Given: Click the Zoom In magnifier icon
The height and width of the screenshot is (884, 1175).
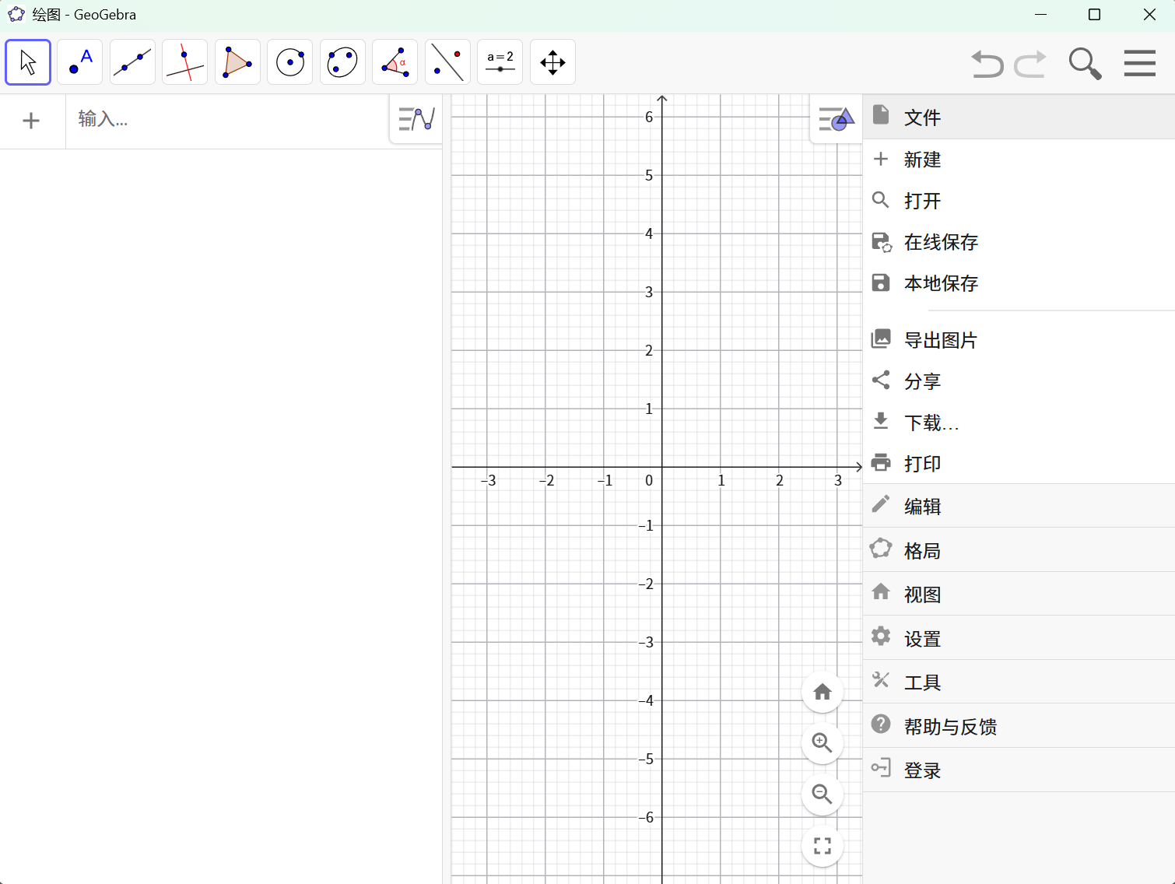Looking at the screenshot, I should (x=822, y=743).
